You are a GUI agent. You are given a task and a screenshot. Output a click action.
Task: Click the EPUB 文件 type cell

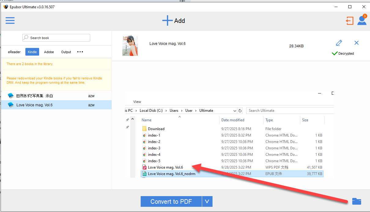pyautogui.click(x=274, y=174)
